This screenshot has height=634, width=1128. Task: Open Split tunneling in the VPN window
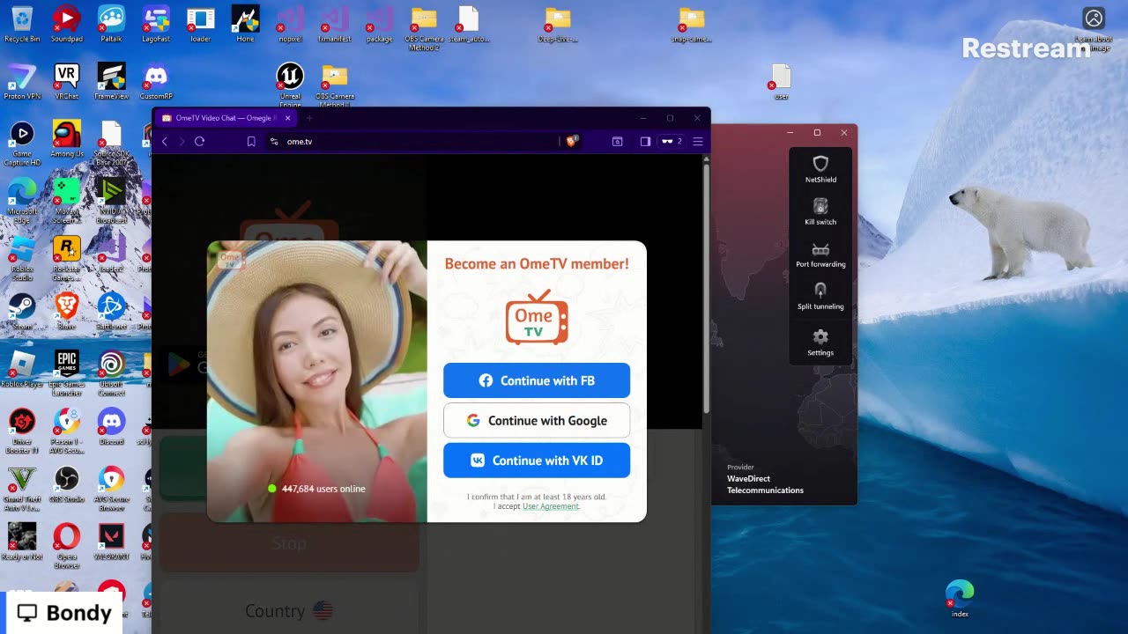(820, 296)
